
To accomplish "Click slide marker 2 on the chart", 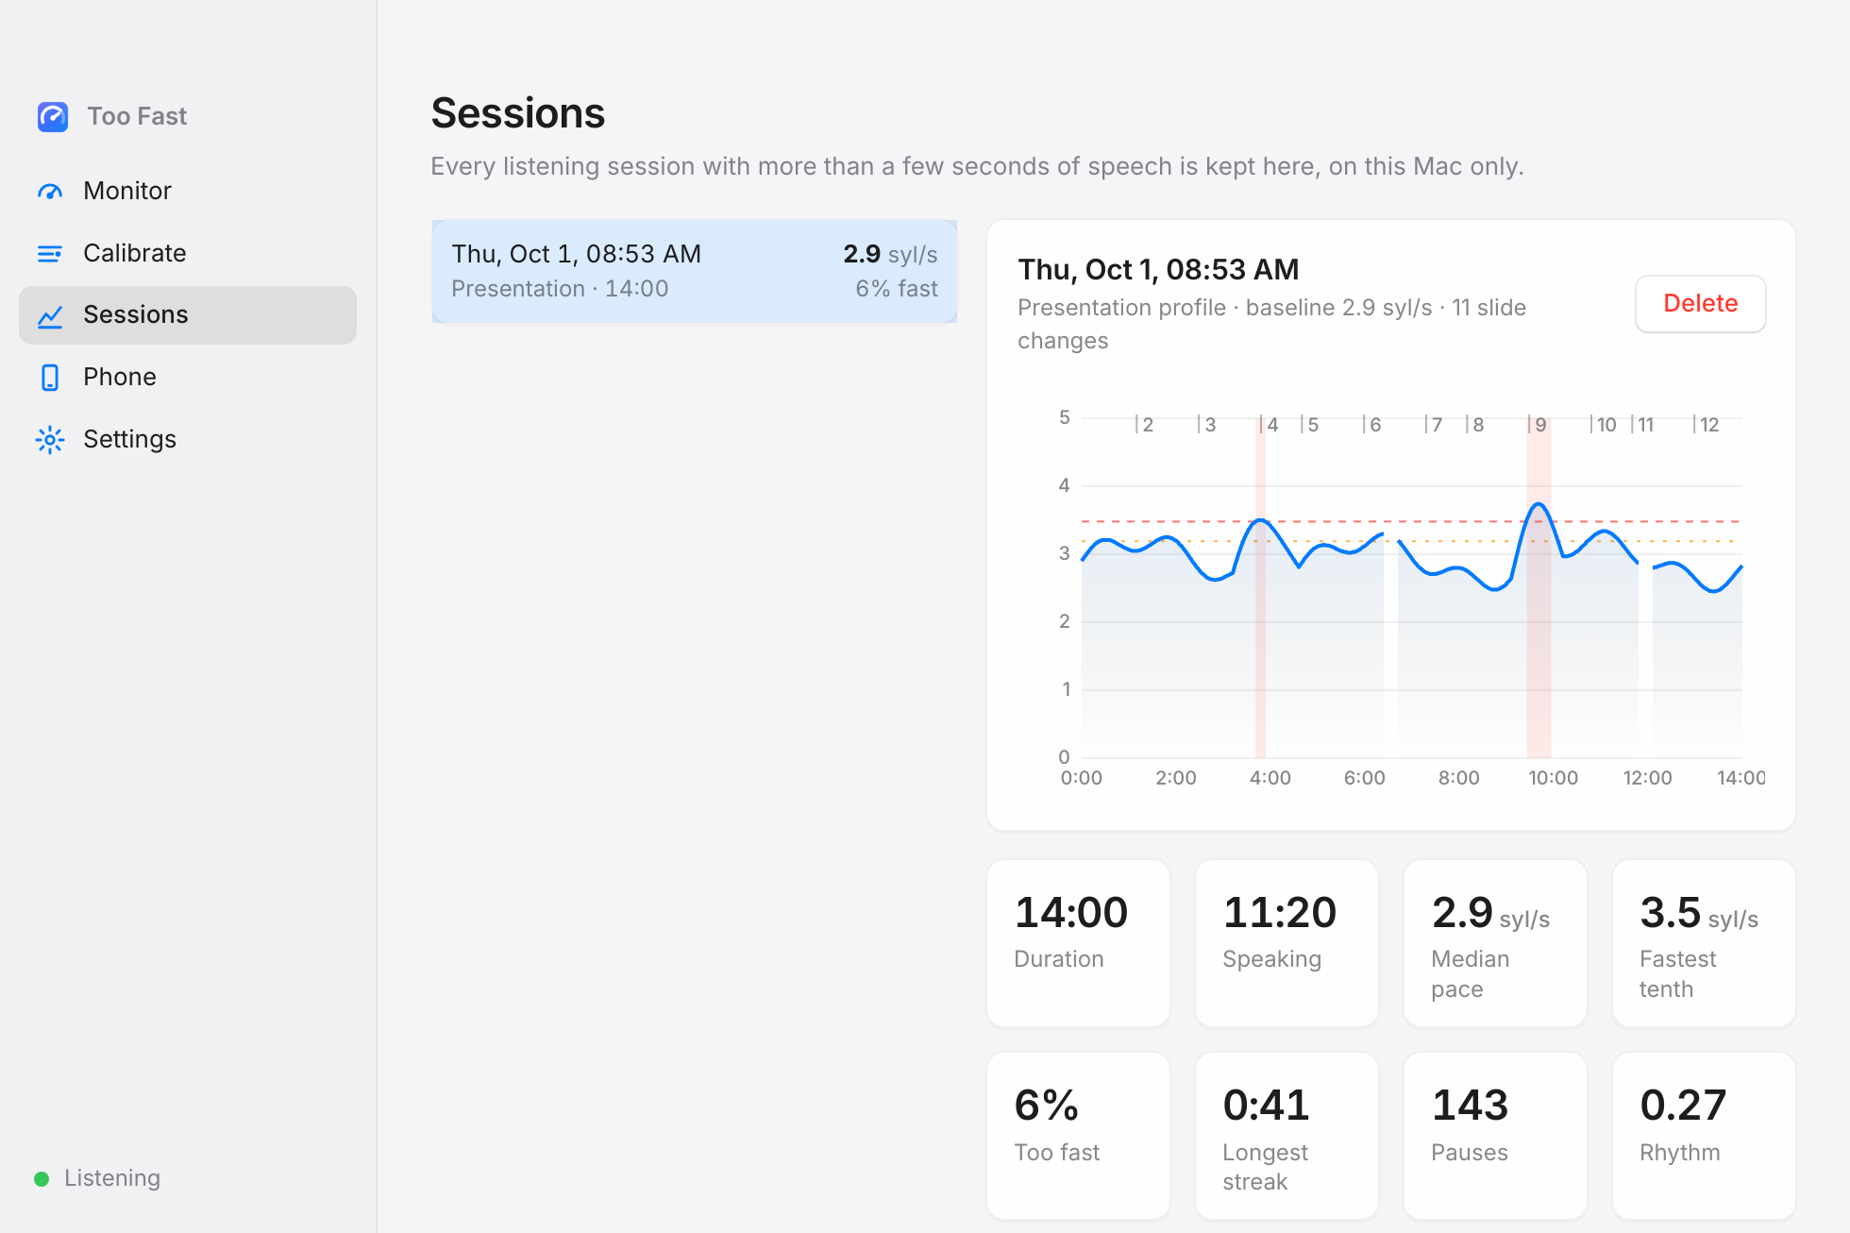I will [x=1144, y=425].
